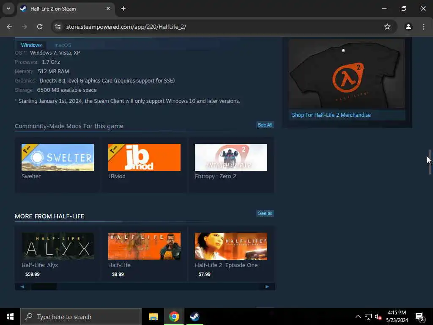This screenshot has width=433, height=325.
Task: Open the network status tray icon
Action: (x=368, y=317)
